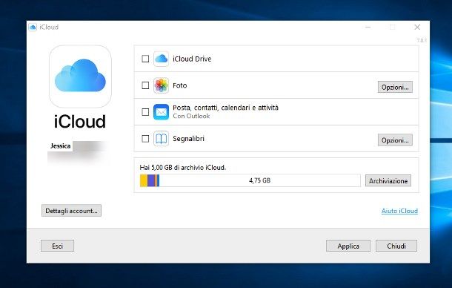This screenshot has width=452, height=288.
Task: Enable the iCloud Drive checkbox
Action: (x=145, y=59)
